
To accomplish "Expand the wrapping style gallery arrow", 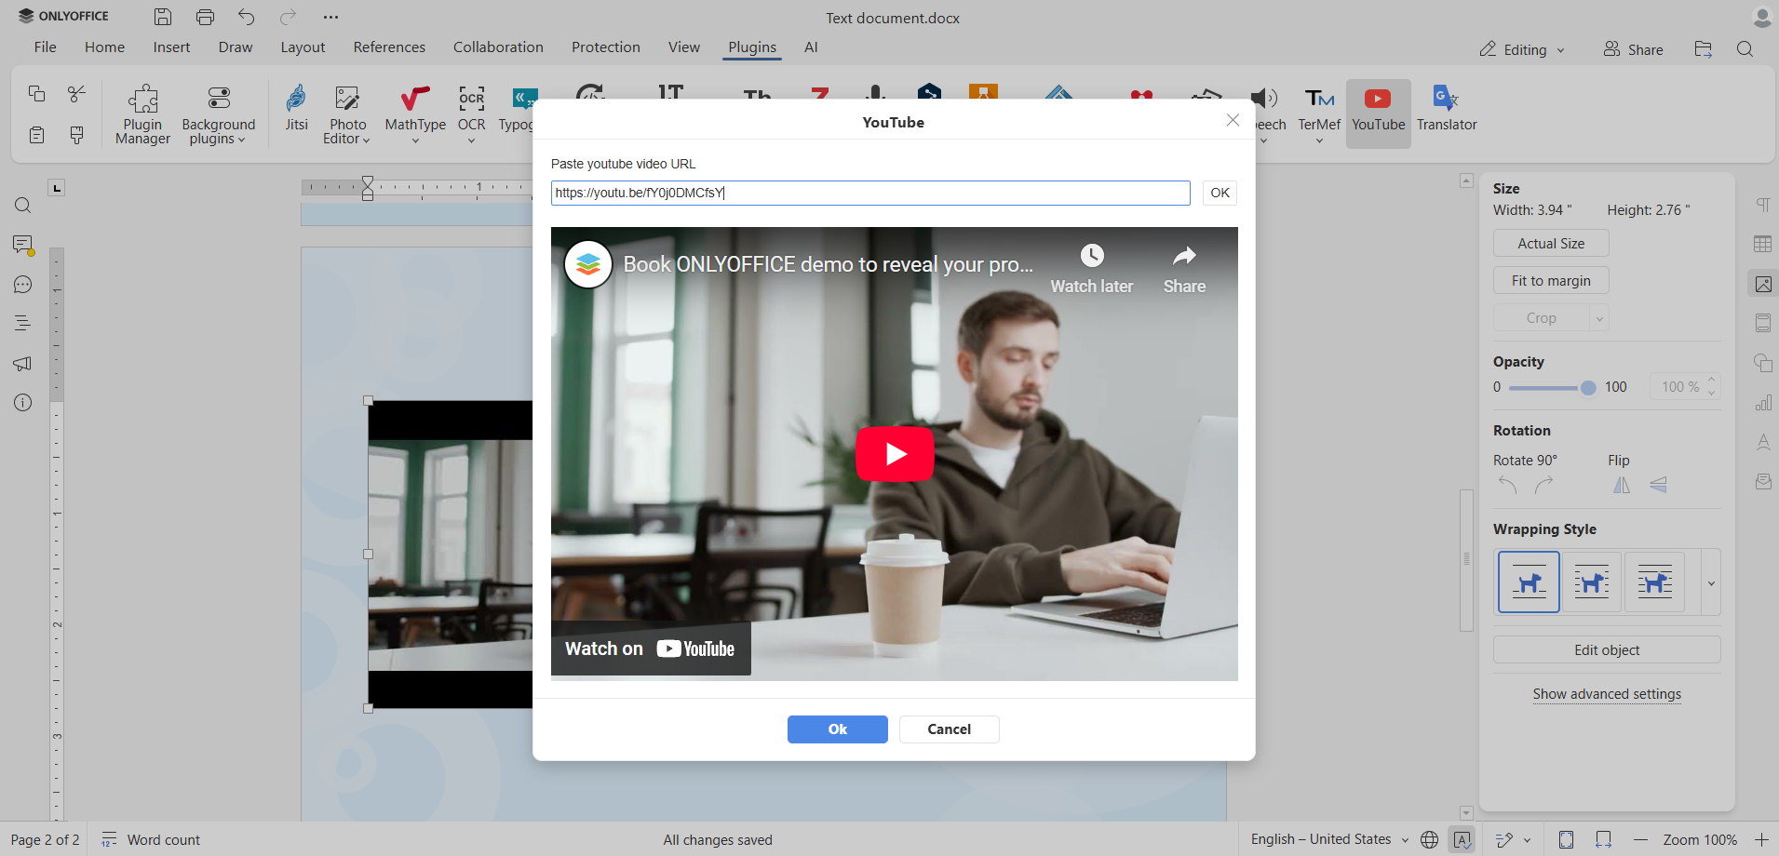I will tap(1711, 583).
